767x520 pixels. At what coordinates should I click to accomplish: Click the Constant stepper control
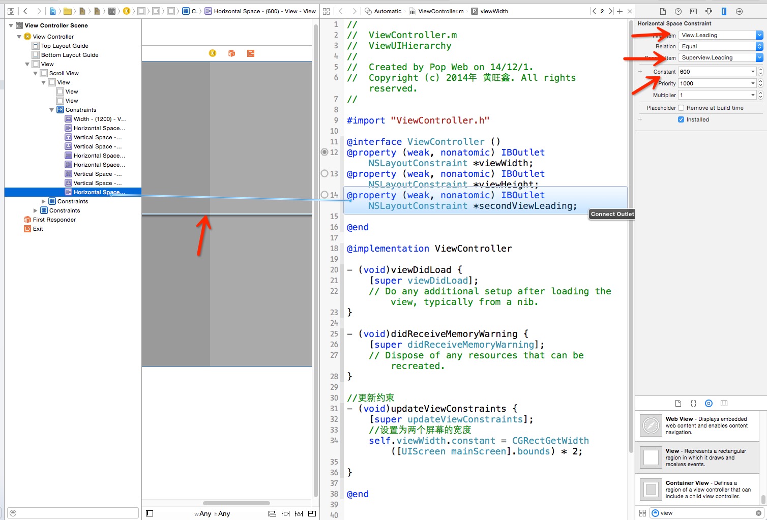click(x=760, y=72)
